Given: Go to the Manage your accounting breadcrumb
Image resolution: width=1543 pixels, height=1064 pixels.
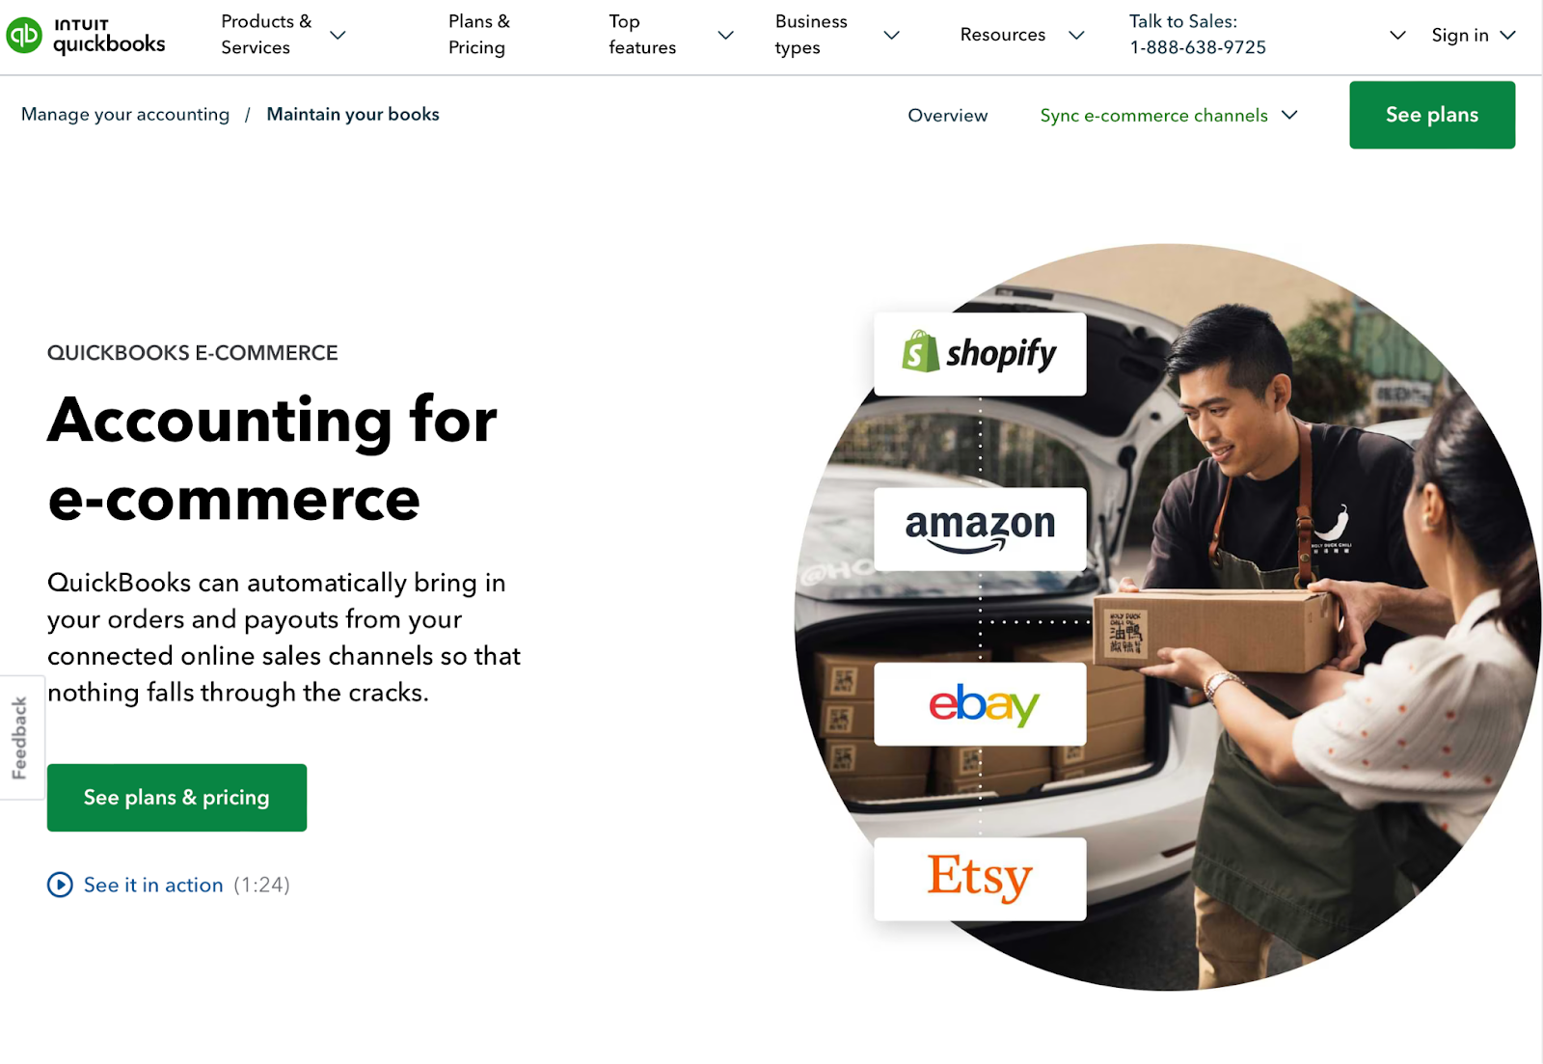Looking at the screenshot, I should point(125,114).
